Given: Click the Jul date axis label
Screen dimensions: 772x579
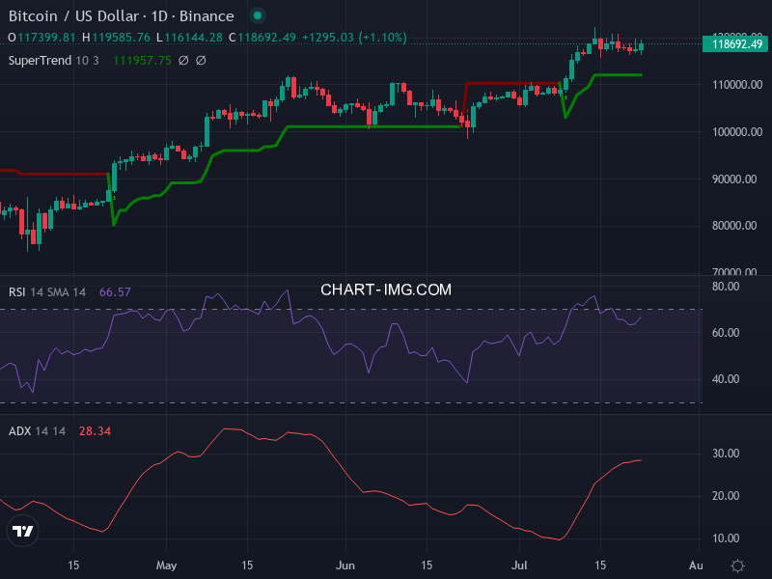Looking at the screenshot, I should [x=519, y=565].
